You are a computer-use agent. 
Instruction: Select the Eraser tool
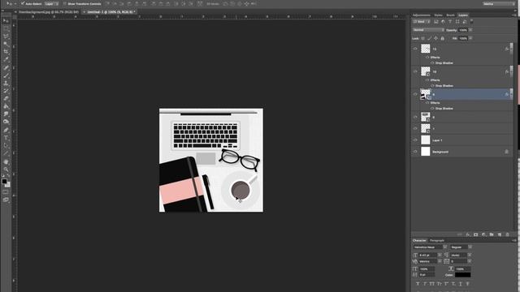[x=6, y=99]
